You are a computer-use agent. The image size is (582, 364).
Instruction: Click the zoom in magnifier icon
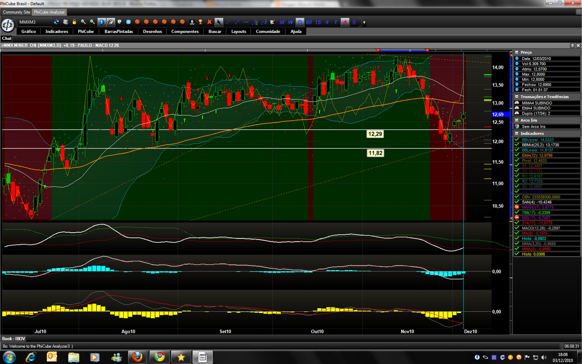(92, 22)
